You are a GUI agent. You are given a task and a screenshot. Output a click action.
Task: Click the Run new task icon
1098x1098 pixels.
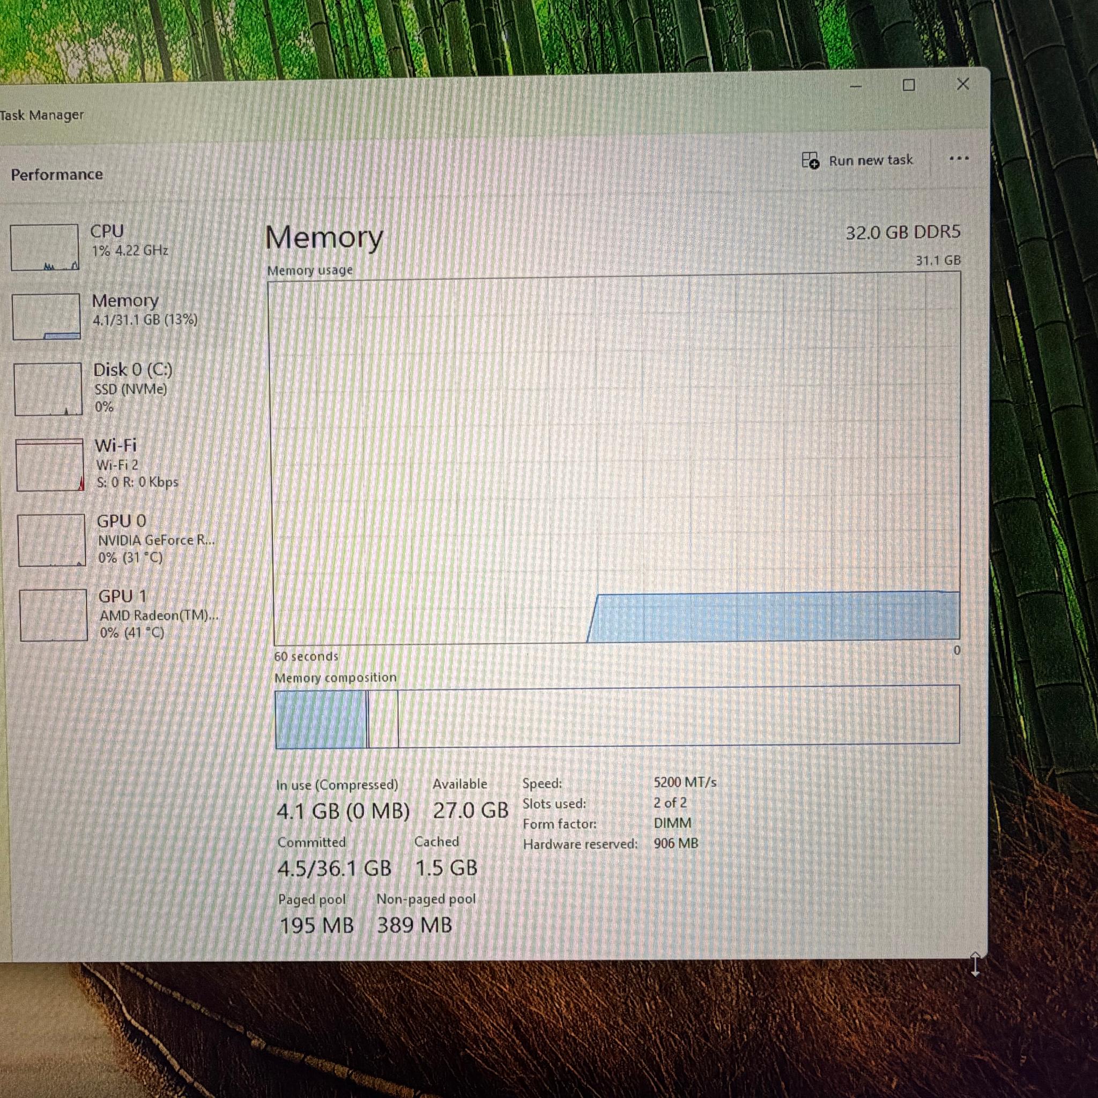tap(811, 160)
